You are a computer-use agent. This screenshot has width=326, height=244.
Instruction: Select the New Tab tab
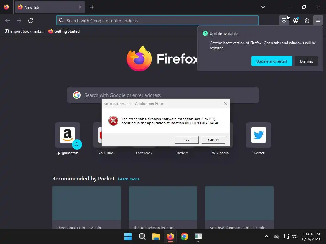click(50, 7)
